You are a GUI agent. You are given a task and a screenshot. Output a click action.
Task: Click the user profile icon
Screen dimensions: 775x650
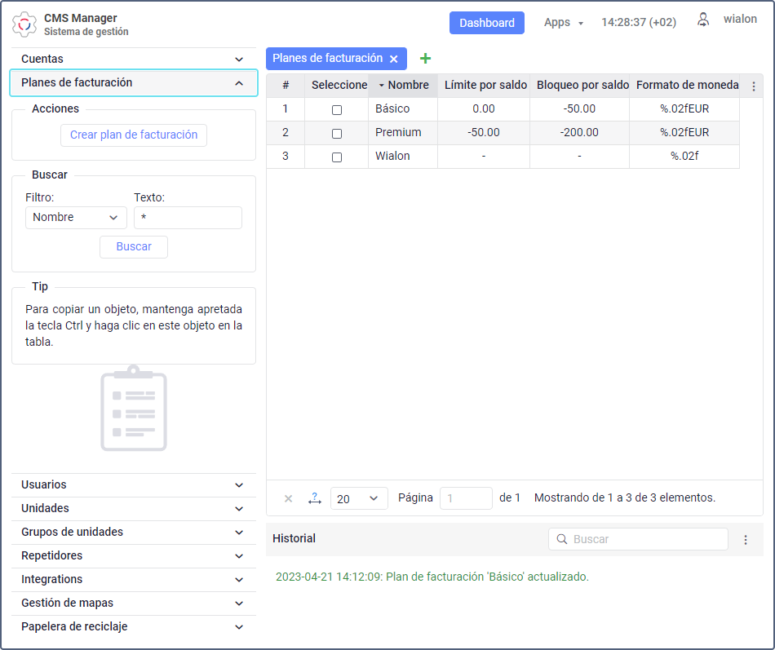(x=702, y=20)
